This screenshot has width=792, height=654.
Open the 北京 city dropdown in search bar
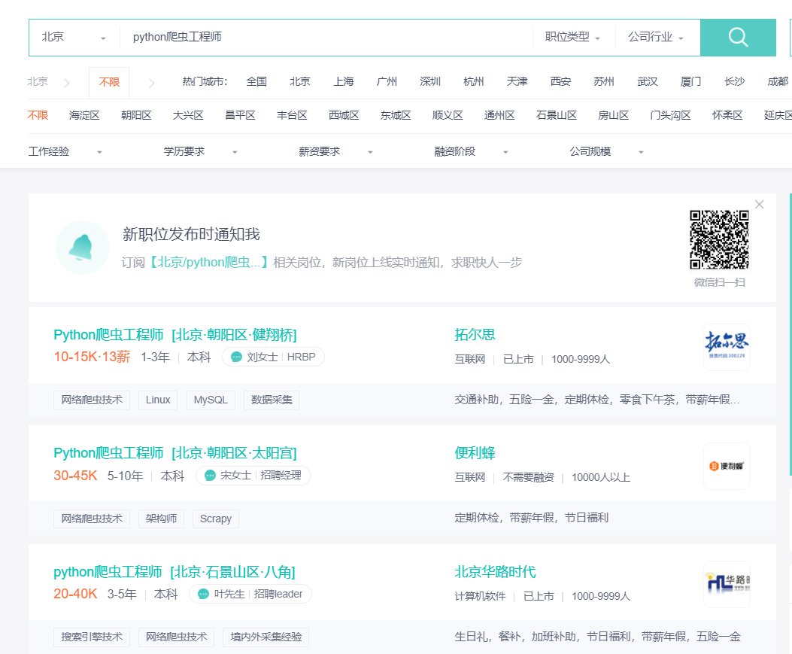click(x=74, y=38)
